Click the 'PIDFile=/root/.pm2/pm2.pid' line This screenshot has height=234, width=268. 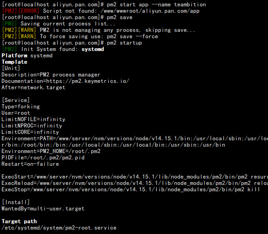tap(43, 157)
